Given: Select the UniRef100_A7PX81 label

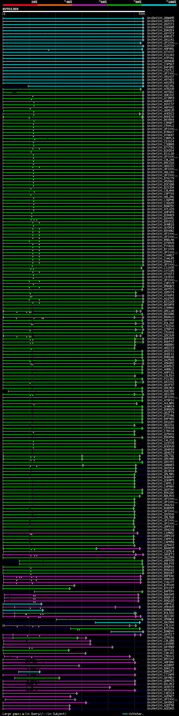Looking at the screenshot, I should [x=161, y=58].
